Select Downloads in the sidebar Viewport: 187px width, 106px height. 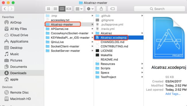pos(22,73)
